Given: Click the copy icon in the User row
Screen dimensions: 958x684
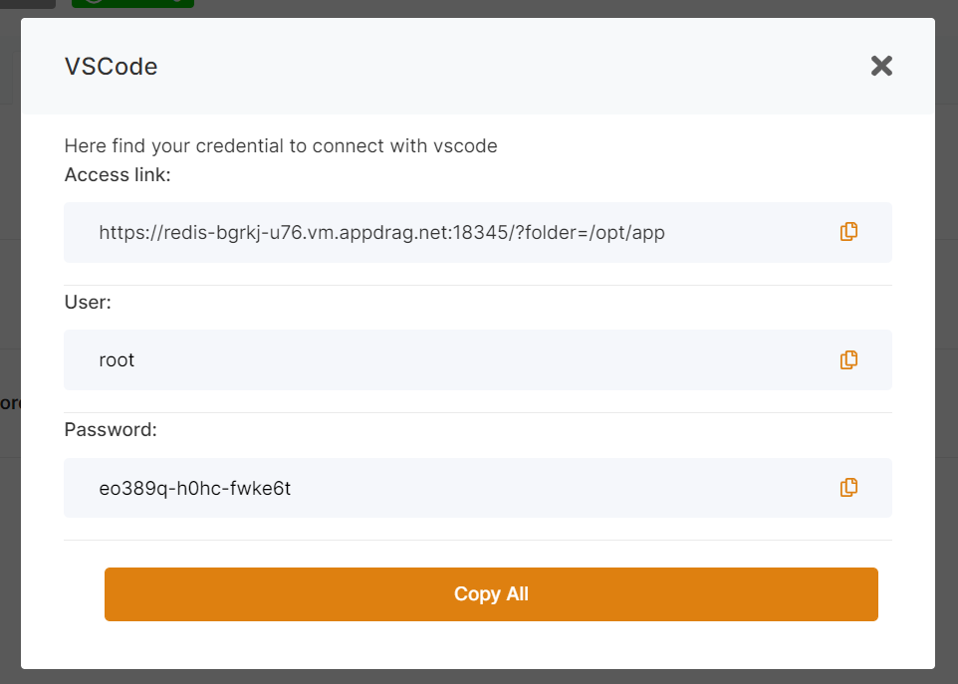Looking at the screenshot, I should click(848, 359).
